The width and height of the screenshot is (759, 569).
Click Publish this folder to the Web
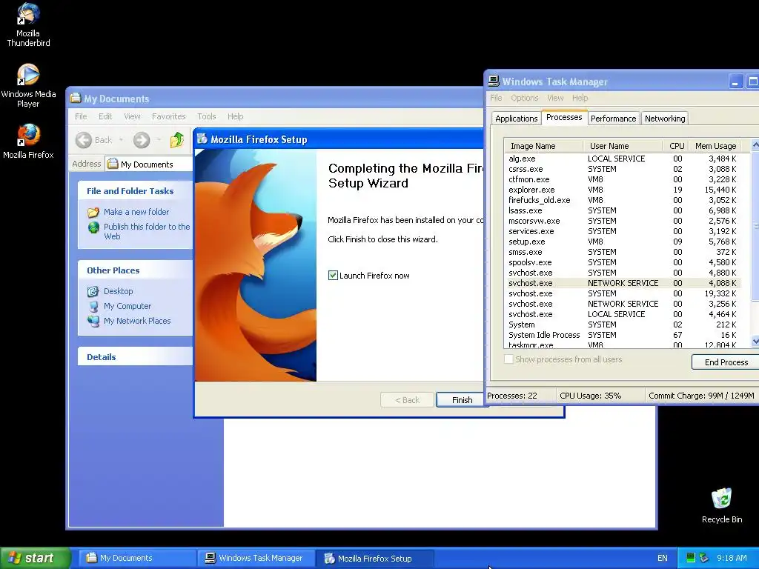tap(147, 231)
